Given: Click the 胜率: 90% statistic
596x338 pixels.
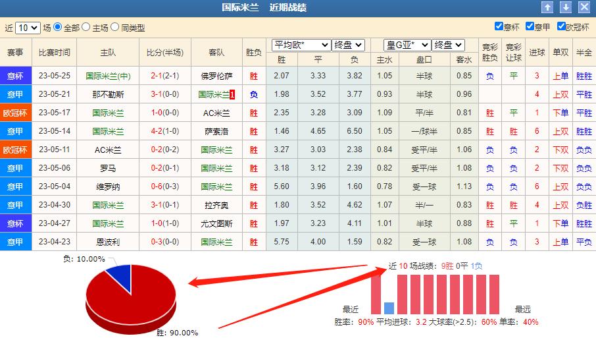Looking at the screenshot, I should click(354, 322).
